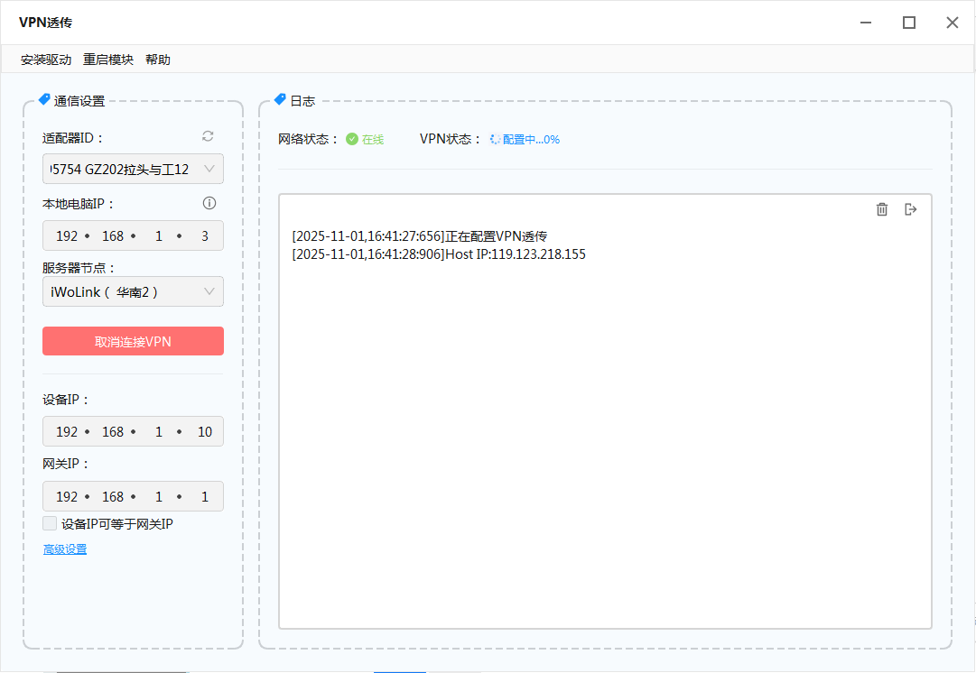Click the export log icon
This screenshot has height=673, width=976.
[x=911, y=209]
